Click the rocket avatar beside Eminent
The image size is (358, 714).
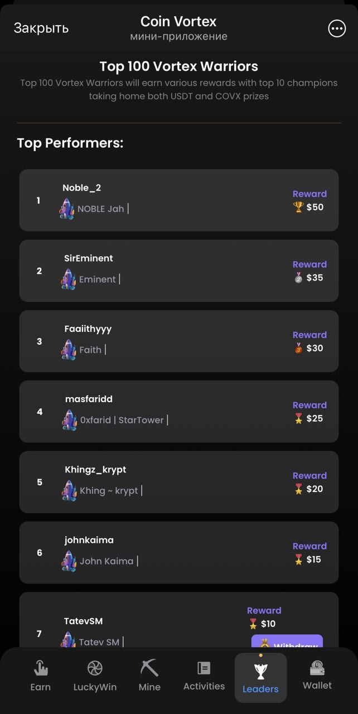[69, 279]
